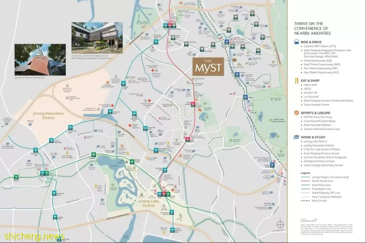
Task: Select the Corporation station marker
Action: pos(70,127)
